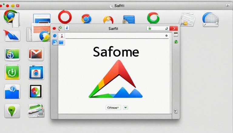Screen dimensions: 233x133
Task: Click the blue person icon in the Saffii toolbar
Action: click(67, 28)
